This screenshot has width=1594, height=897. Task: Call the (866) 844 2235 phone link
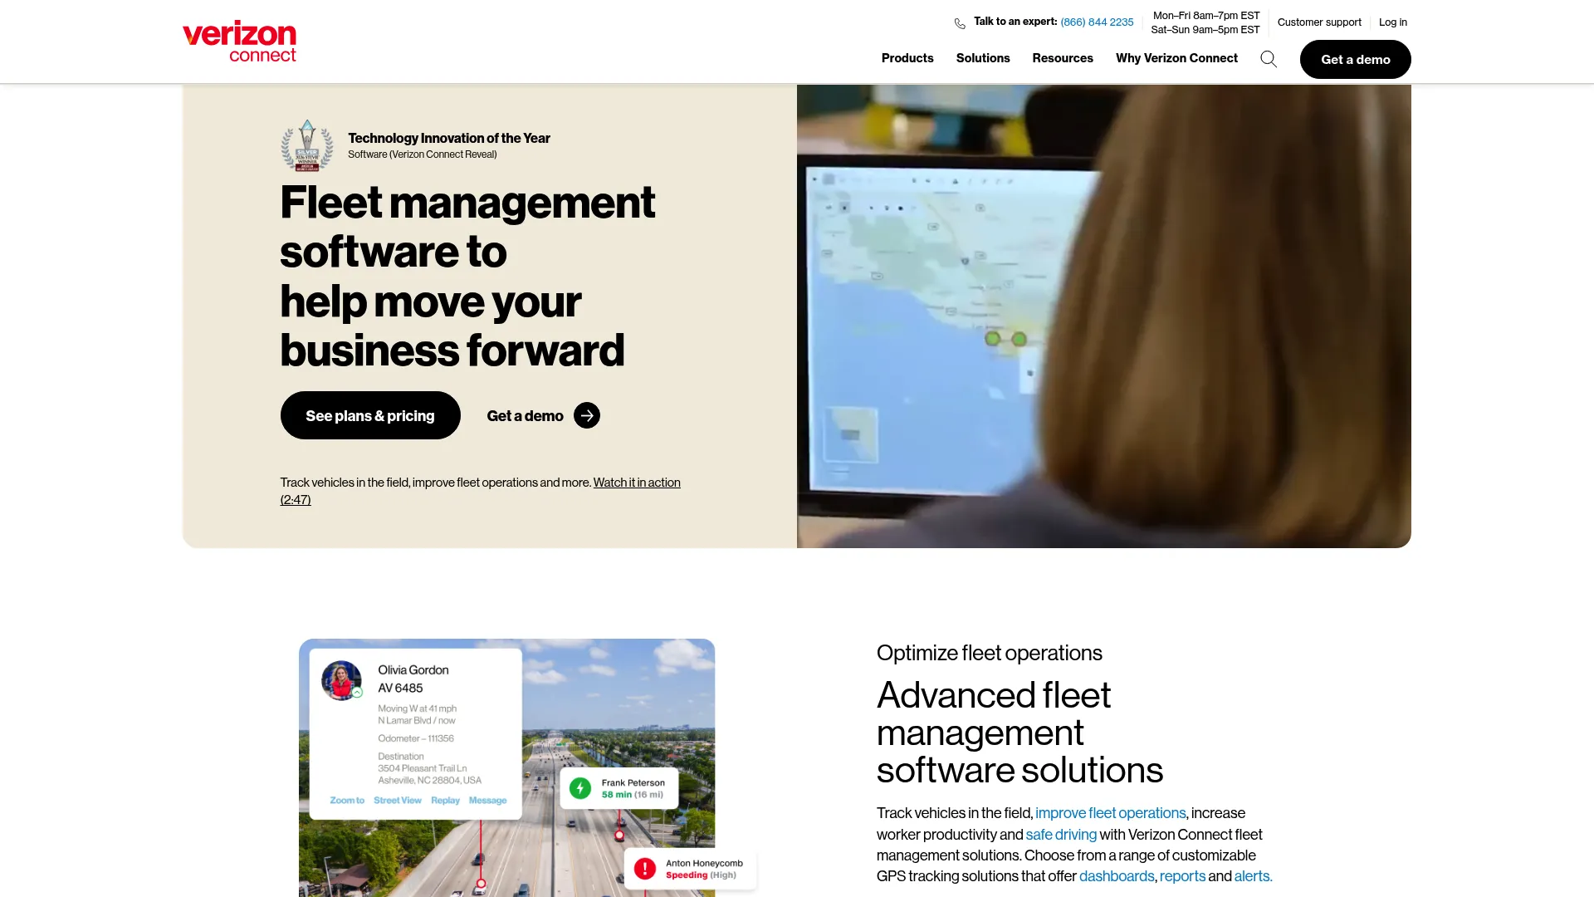coord(1097,22)
